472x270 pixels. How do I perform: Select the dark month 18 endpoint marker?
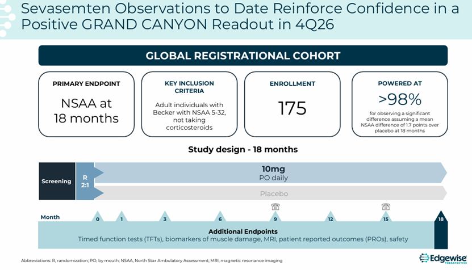click(441, 229)
